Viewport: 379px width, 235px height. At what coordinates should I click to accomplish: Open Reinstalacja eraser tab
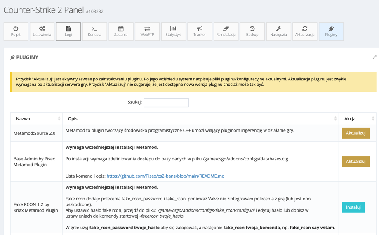click(x=226, y=32)
